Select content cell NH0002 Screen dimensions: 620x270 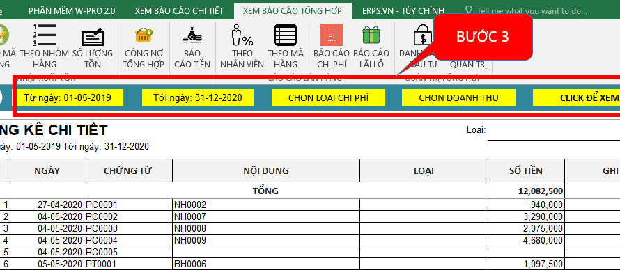click(x=265, y=205)
